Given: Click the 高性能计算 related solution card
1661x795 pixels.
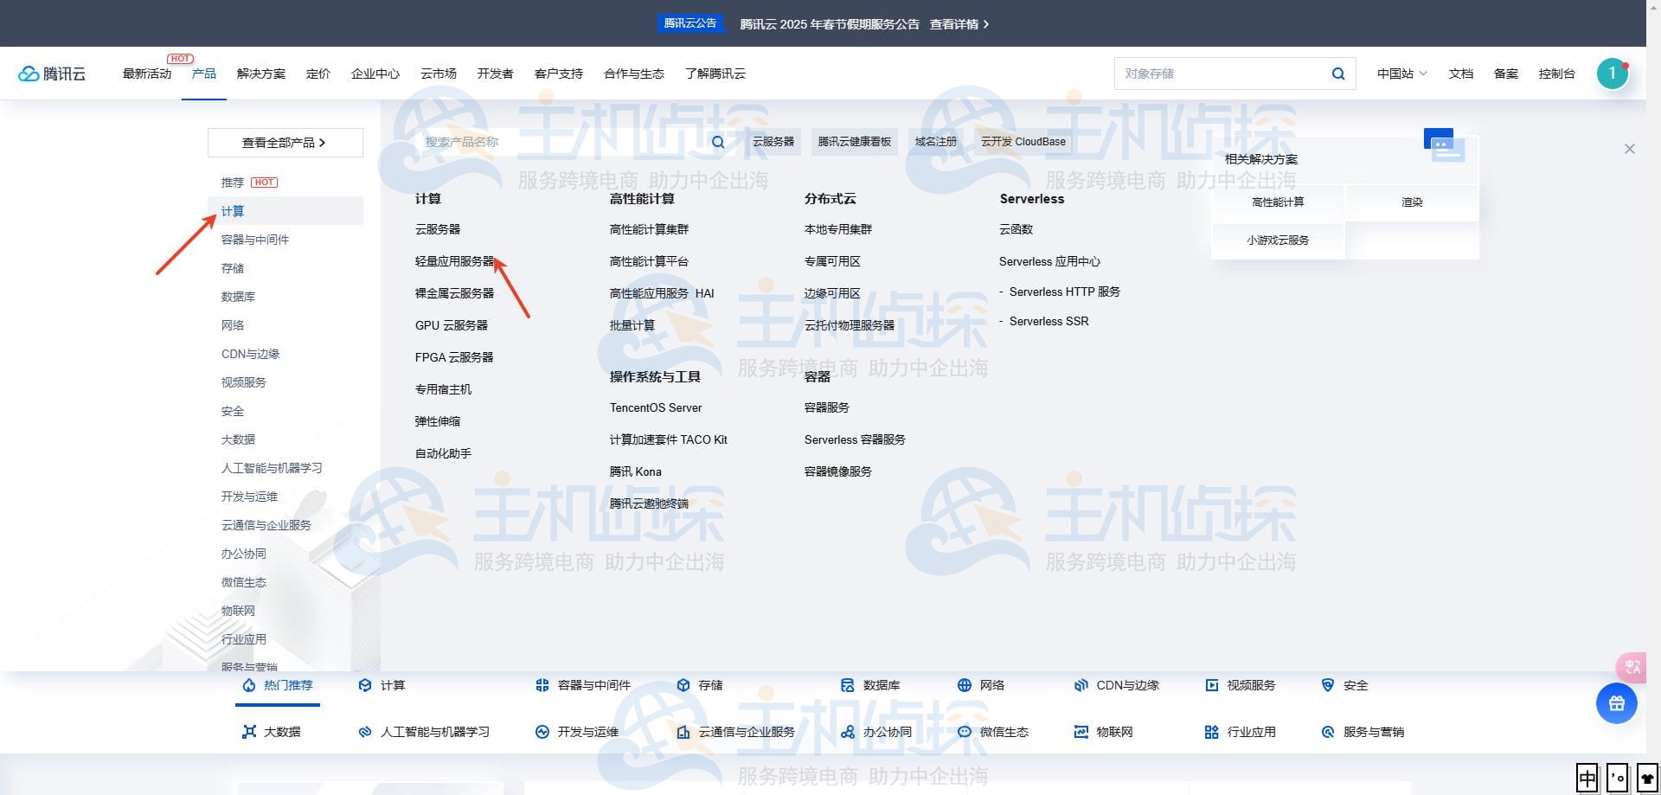Looking at the screenshot, I should tap(1278, 202).
